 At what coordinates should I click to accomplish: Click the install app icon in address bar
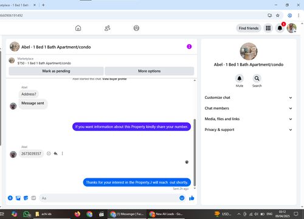[270, 15]
